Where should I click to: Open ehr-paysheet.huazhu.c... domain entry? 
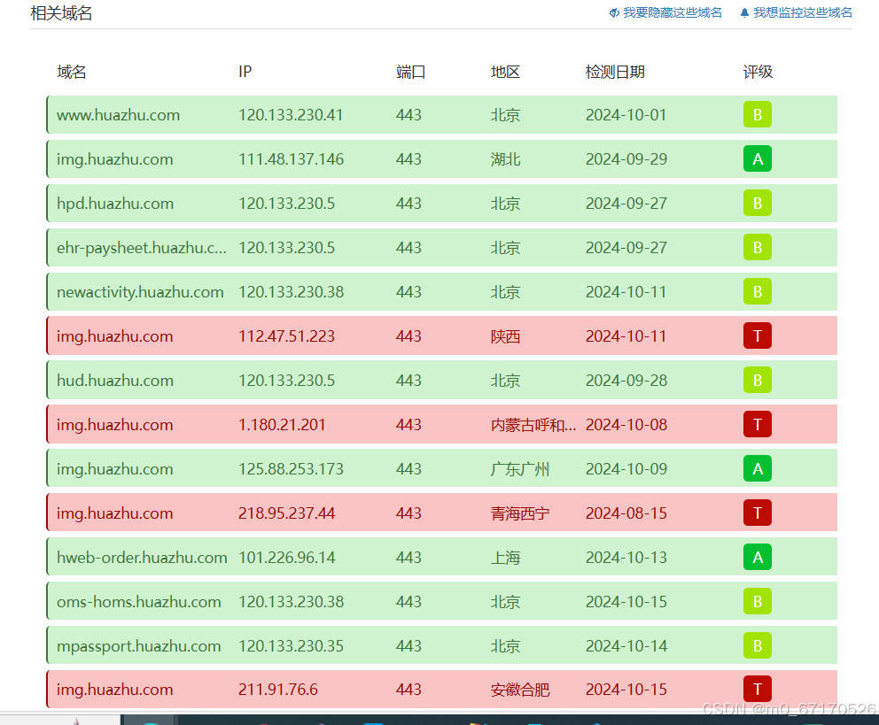141,248
